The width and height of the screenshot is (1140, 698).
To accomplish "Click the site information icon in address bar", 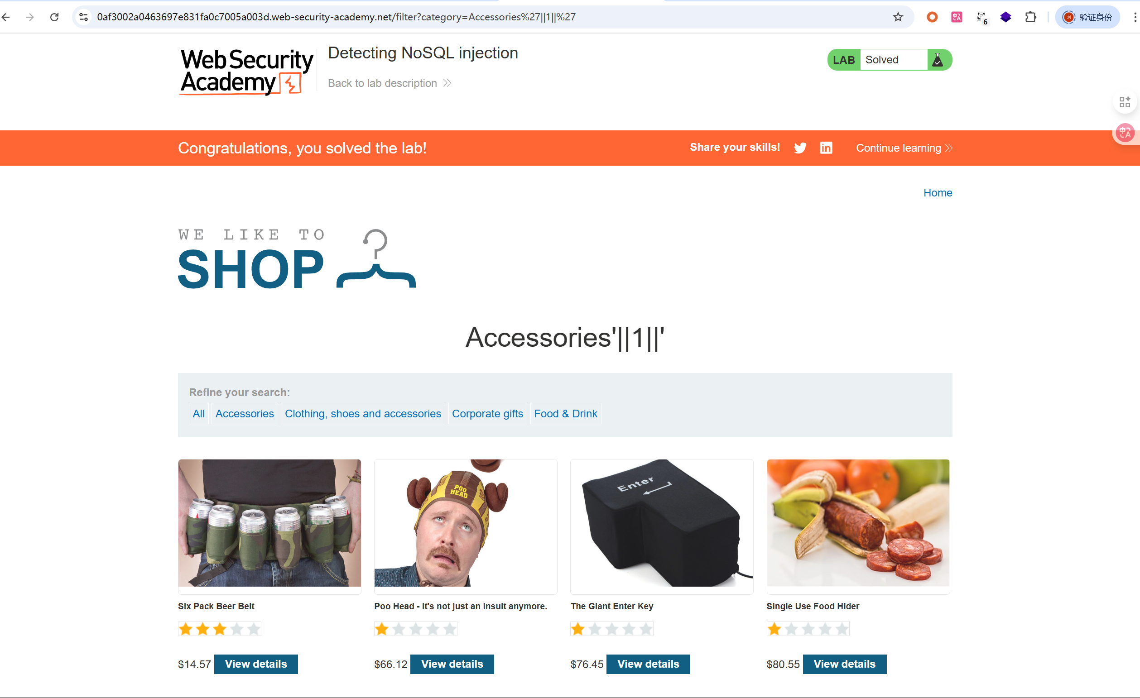I will pyautogui.click(x=83, y=17).
